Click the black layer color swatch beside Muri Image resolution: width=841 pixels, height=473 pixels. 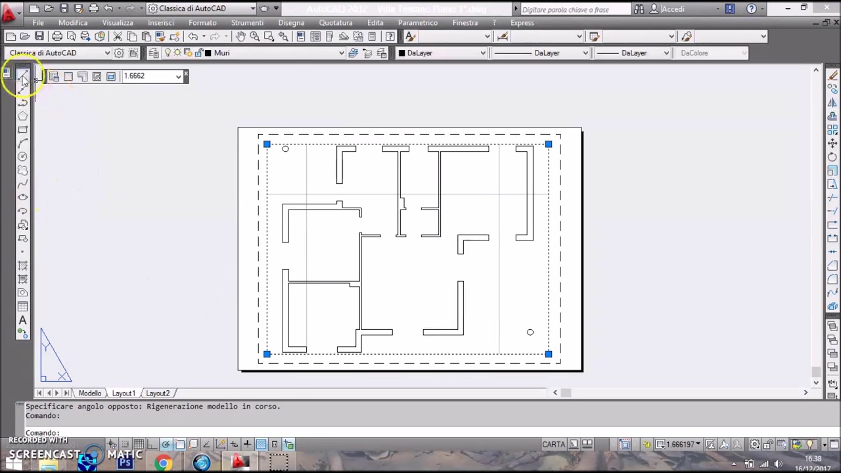pos(208,53)
